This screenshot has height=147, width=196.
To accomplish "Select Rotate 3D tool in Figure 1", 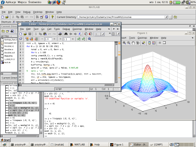I will pos(138,43).
